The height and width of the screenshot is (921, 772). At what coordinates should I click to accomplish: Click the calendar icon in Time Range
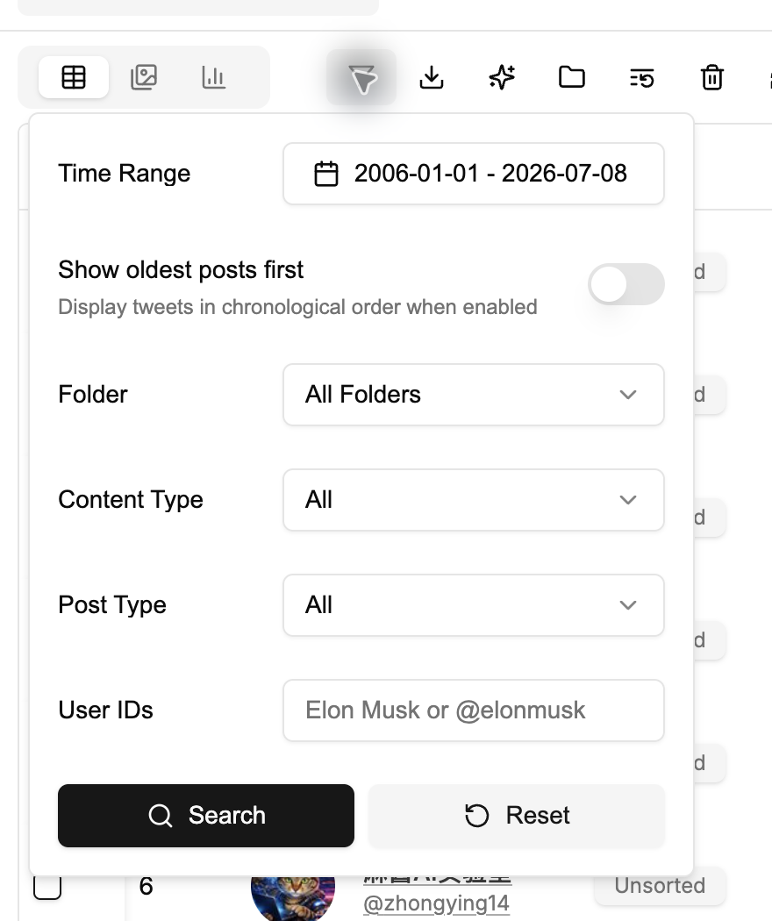pyautogui.click(x=326, y=174)
